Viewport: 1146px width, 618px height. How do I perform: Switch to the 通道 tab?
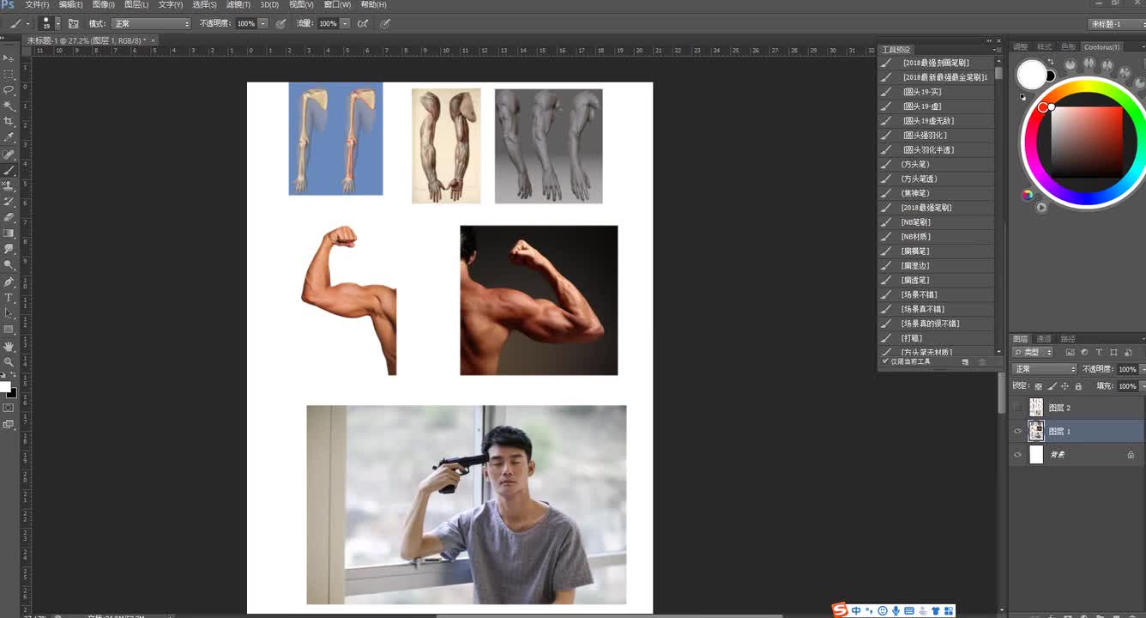(x=1044, y=338)
